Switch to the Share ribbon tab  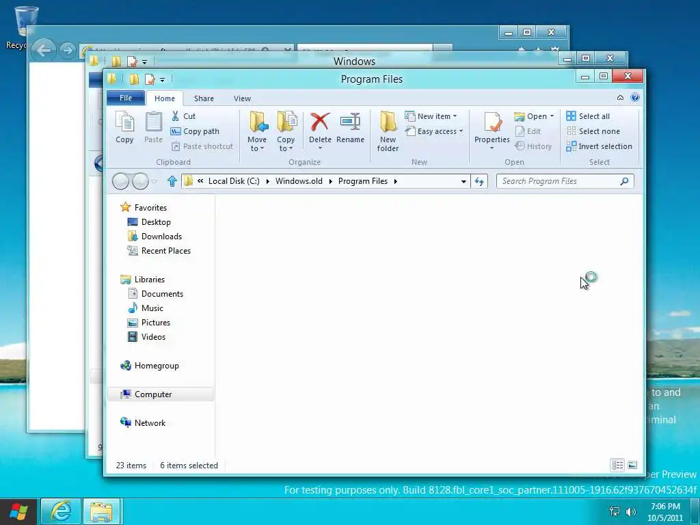pos(204,98)
